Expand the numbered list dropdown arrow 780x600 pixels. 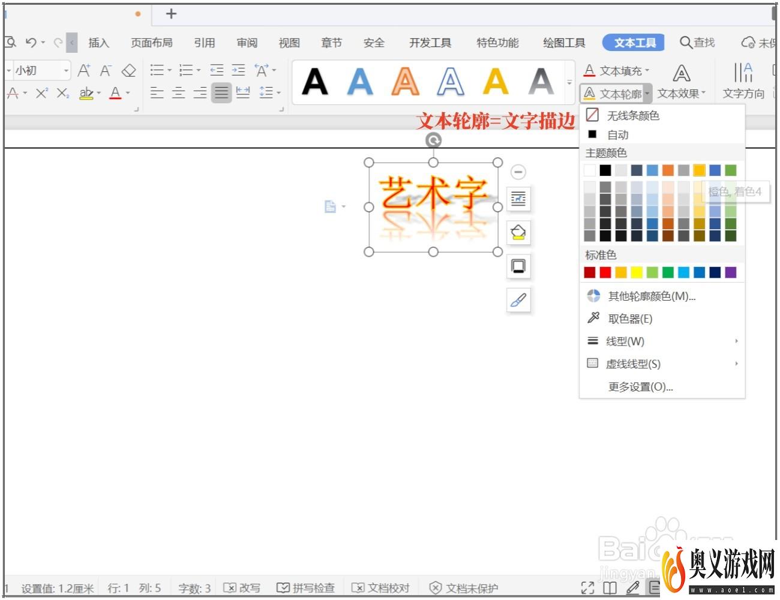pos(199,71)
